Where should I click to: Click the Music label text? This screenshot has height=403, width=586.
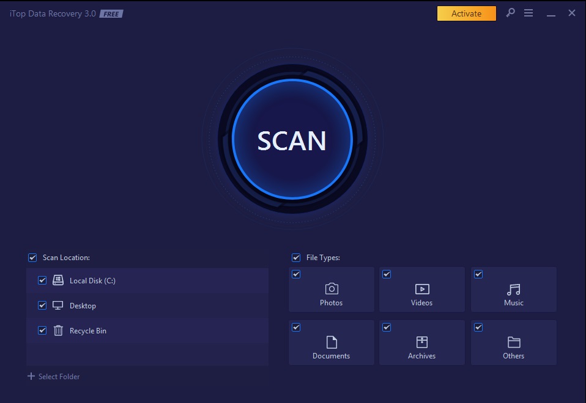pos(513,303)
